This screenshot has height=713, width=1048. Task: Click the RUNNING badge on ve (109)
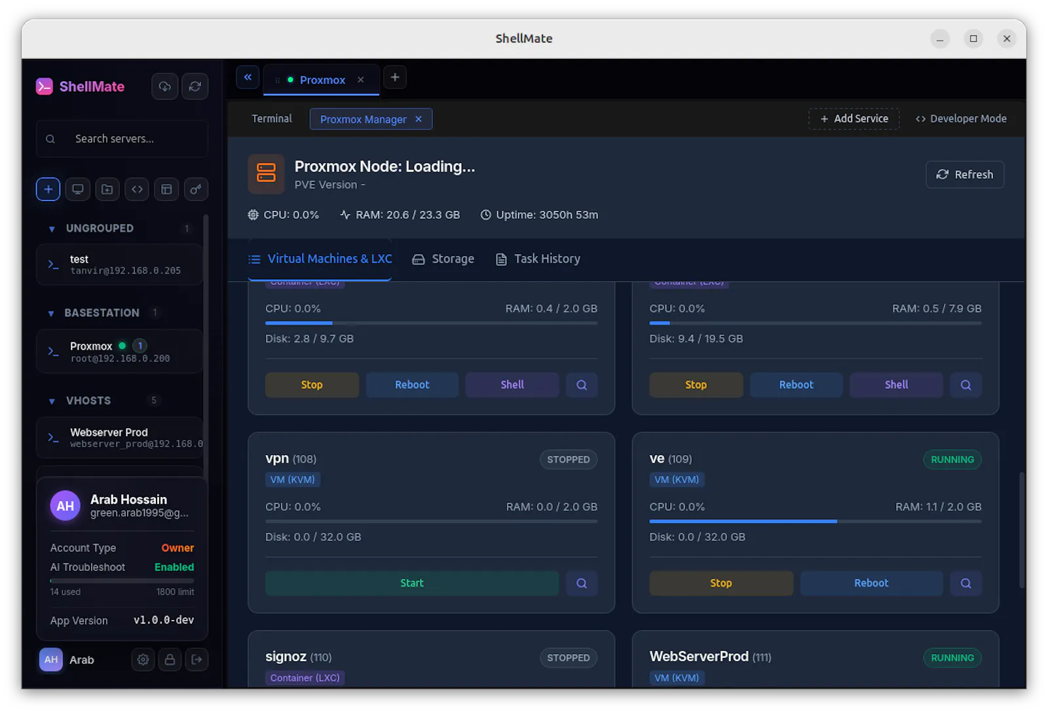click(952, 460)
